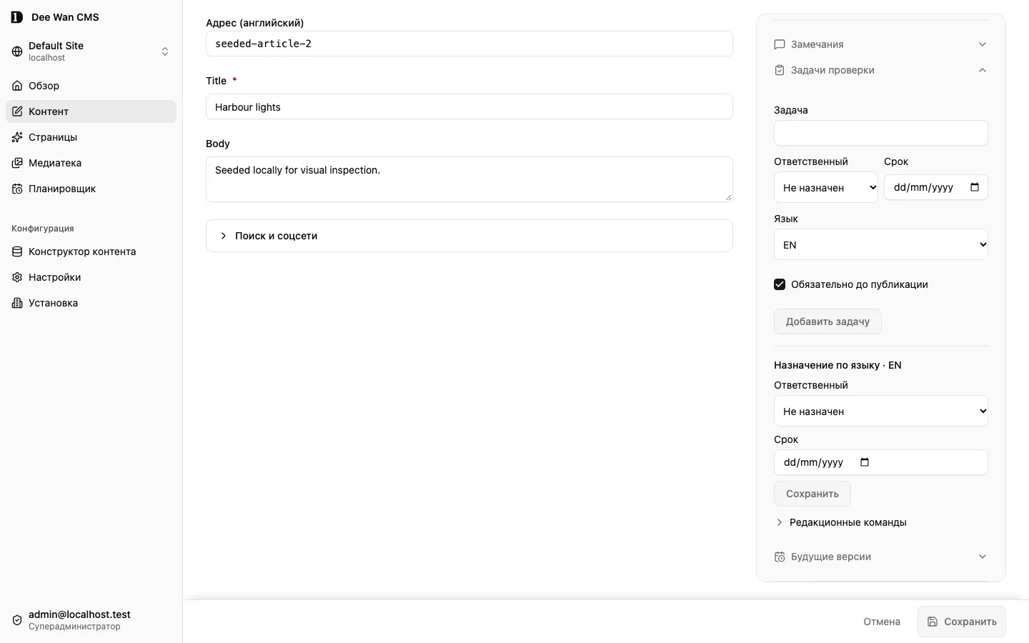Click the Страницы sparkle icon
Screen dimensions: 1029x643
17,137
